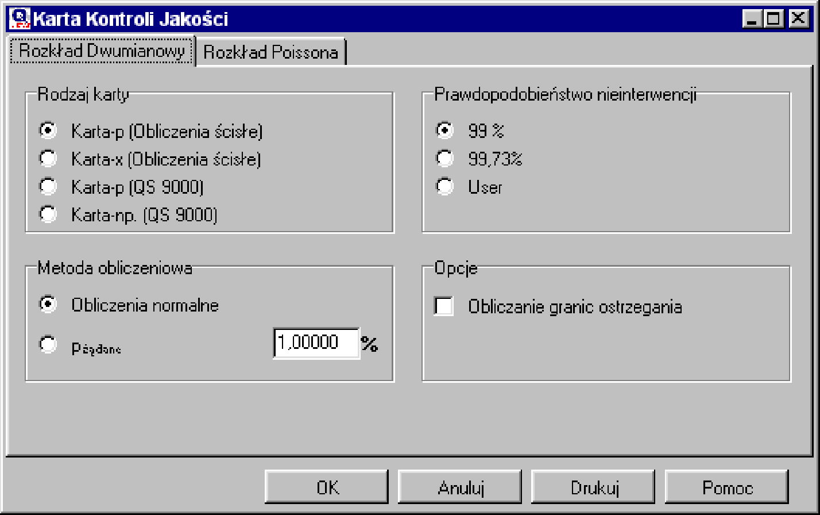Click the Anuluj button

tap(461, 488)
